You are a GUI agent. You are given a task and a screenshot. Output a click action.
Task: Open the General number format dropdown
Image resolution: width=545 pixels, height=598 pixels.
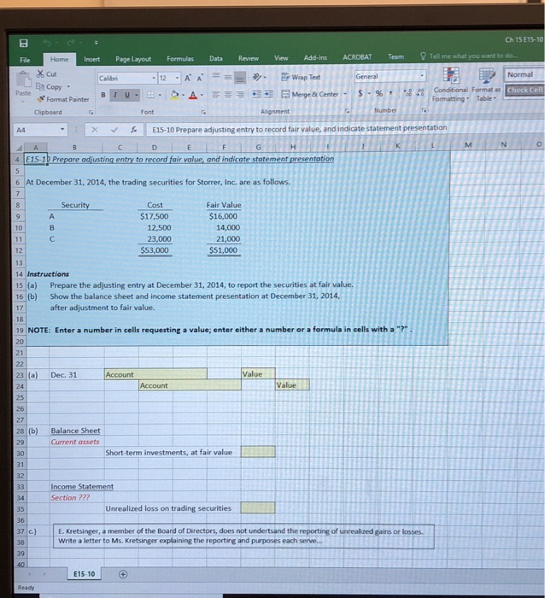(422, 76)
